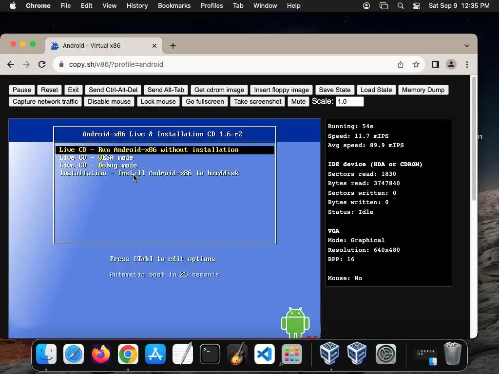Click Send Alt-Tab

point(166,90)
